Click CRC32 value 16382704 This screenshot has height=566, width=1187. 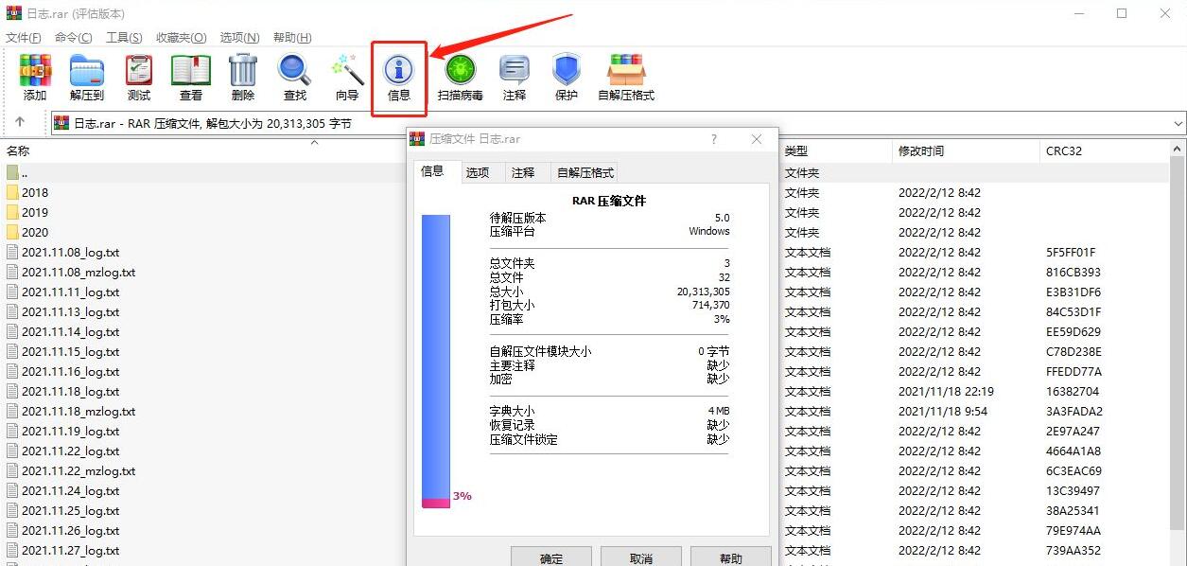pos(1073,391)
